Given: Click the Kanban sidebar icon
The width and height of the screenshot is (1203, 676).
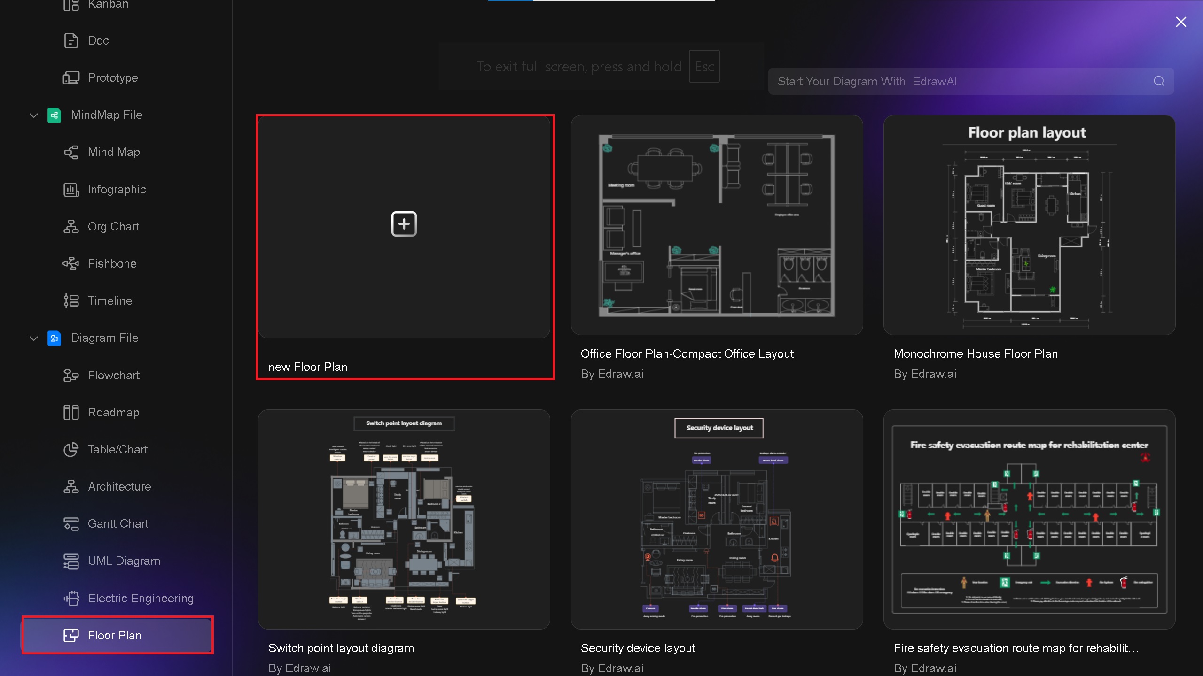Looking at the screenshot, I should (71, 5).
